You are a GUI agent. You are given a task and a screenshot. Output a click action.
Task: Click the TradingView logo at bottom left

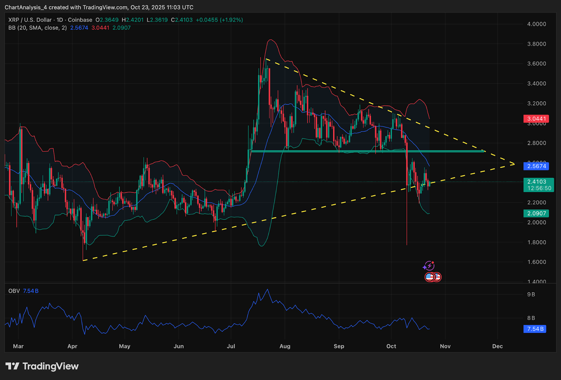[x=42, y=366]
